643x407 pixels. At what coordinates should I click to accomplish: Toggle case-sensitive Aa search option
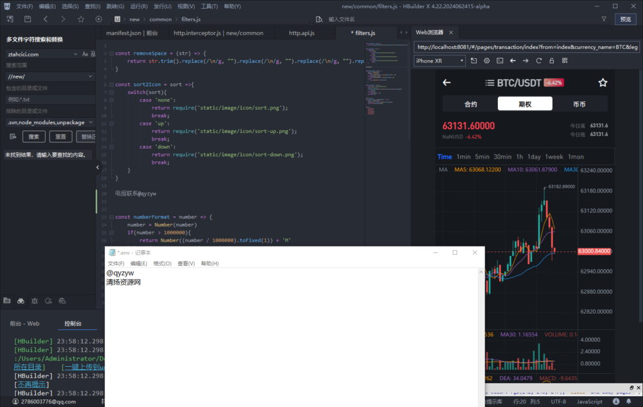click(85, 54)
